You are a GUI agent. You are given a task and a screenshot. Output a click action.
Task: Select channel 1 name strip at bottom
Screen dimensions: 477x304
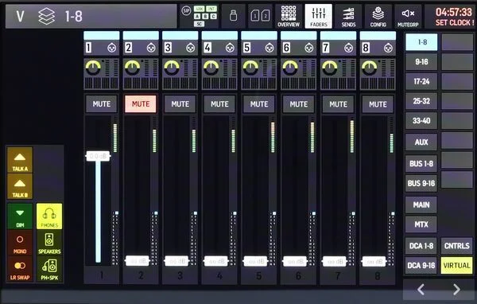[x=101, y=275]
